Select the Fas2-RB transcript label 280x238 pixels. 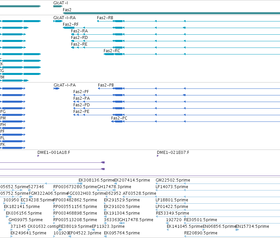point(105,18)
